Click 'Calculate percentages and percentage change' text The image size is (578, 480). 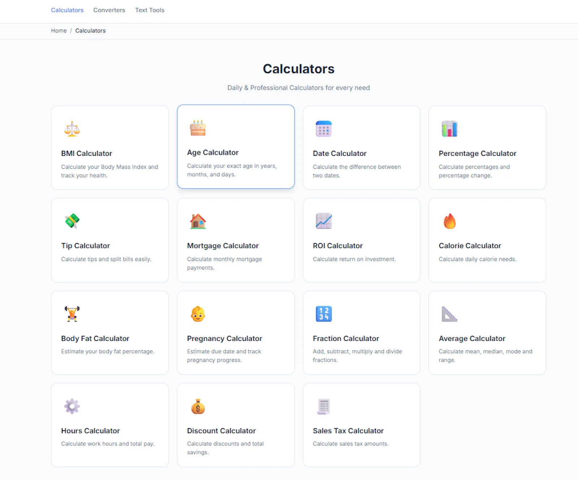click(474, 171)
